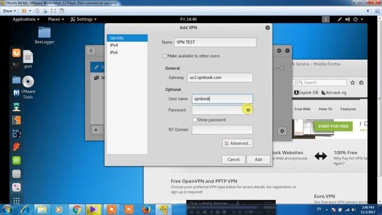This screenshot has height=215, width=382.
Task: Click the volume icon in top panel
Action: tap(347, 19)
